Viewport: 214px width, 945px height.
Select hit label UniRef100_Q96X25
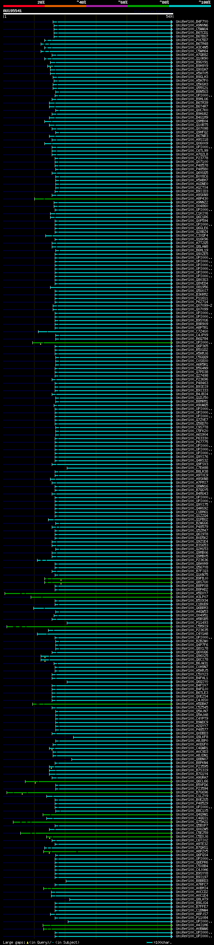click(x=192, y=656)
